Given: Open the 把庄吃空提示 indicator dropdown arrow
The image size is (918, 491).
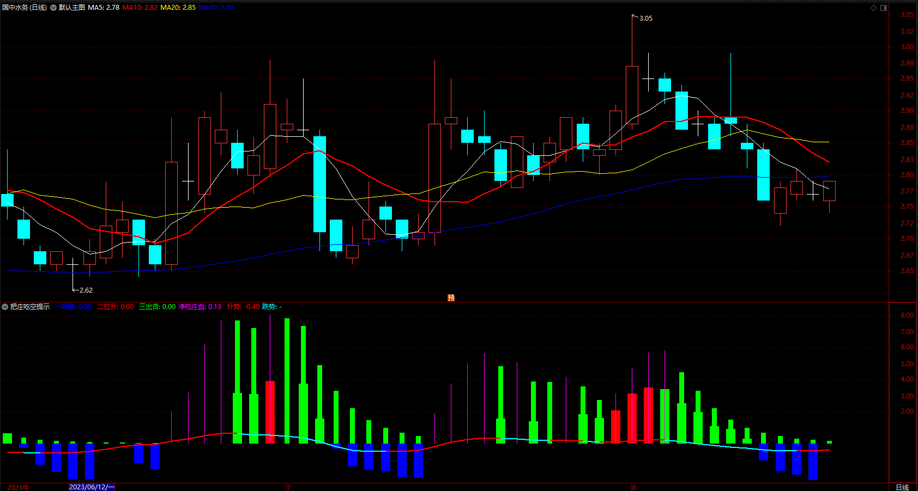Looking at the screenshot, I should pyautogui.click(x=5, y=307).
